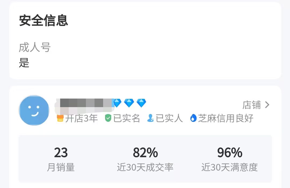Image resolution: width=290 pixels, height=188 pixels.
Task: Click the blue person 已实人 icon
Action: tap(150, 118)
